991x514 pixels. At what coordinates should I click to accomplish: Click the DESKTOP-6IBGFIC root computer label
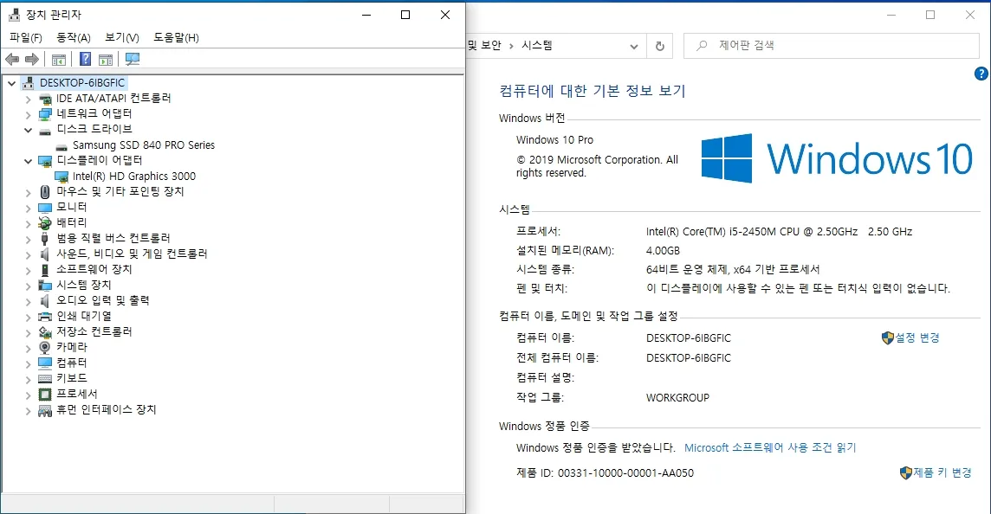tap(82, 83)
